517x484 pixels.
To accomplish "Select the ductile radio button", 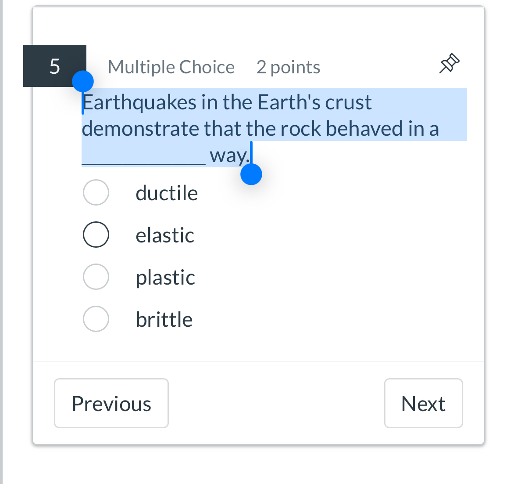I will 96,192.
